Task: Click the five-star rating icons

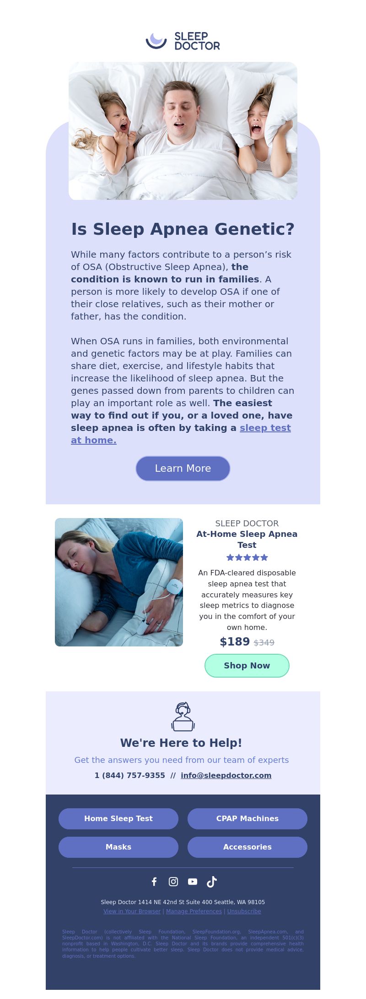Action: click(x=247, y=557)
